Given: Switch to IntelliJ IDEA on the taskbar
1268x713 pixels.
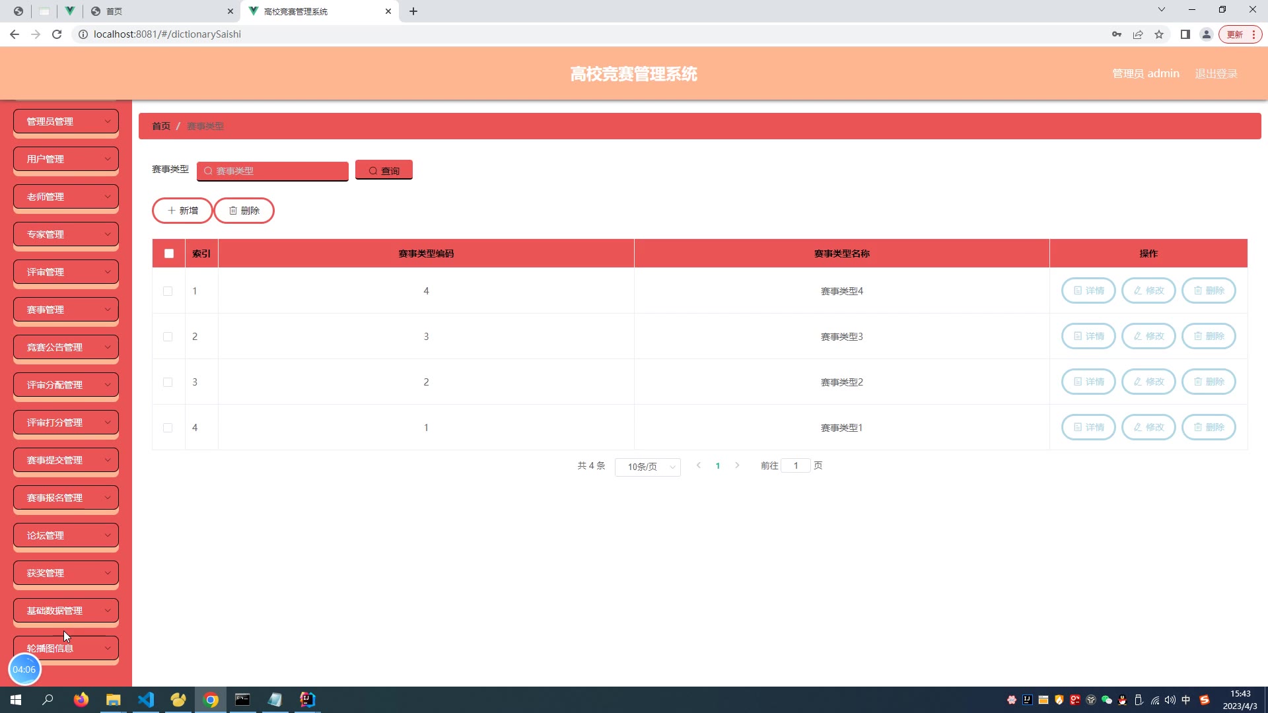Looking at the screenshot, I should (x=307, y=700).
